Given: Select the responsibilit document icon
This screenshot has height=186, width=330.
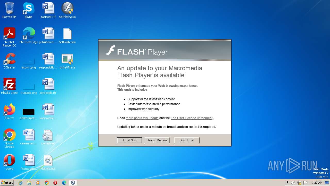Looking at the screenshot, I should tap(48, 61).
